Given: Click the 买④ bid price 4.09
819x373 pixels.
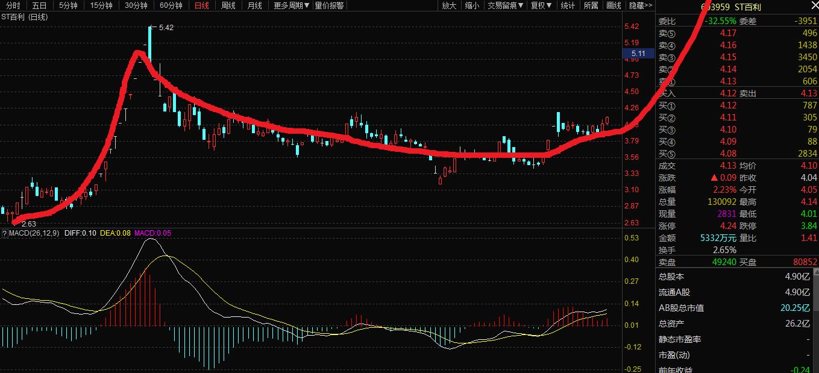Looking at the screenshot, I should tap(728, 142).
